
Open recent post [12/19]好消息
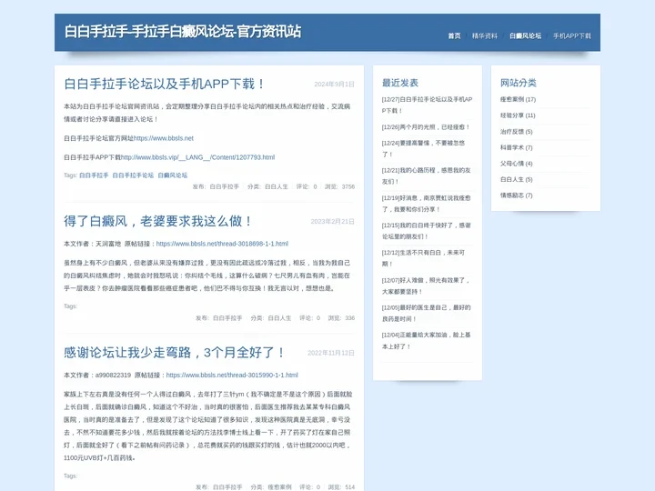click(x=426, y=204)
